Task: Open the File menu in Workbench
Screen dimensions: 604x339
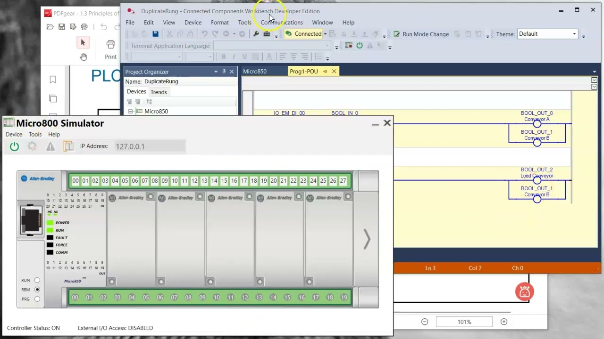Action: coord(130,23)
